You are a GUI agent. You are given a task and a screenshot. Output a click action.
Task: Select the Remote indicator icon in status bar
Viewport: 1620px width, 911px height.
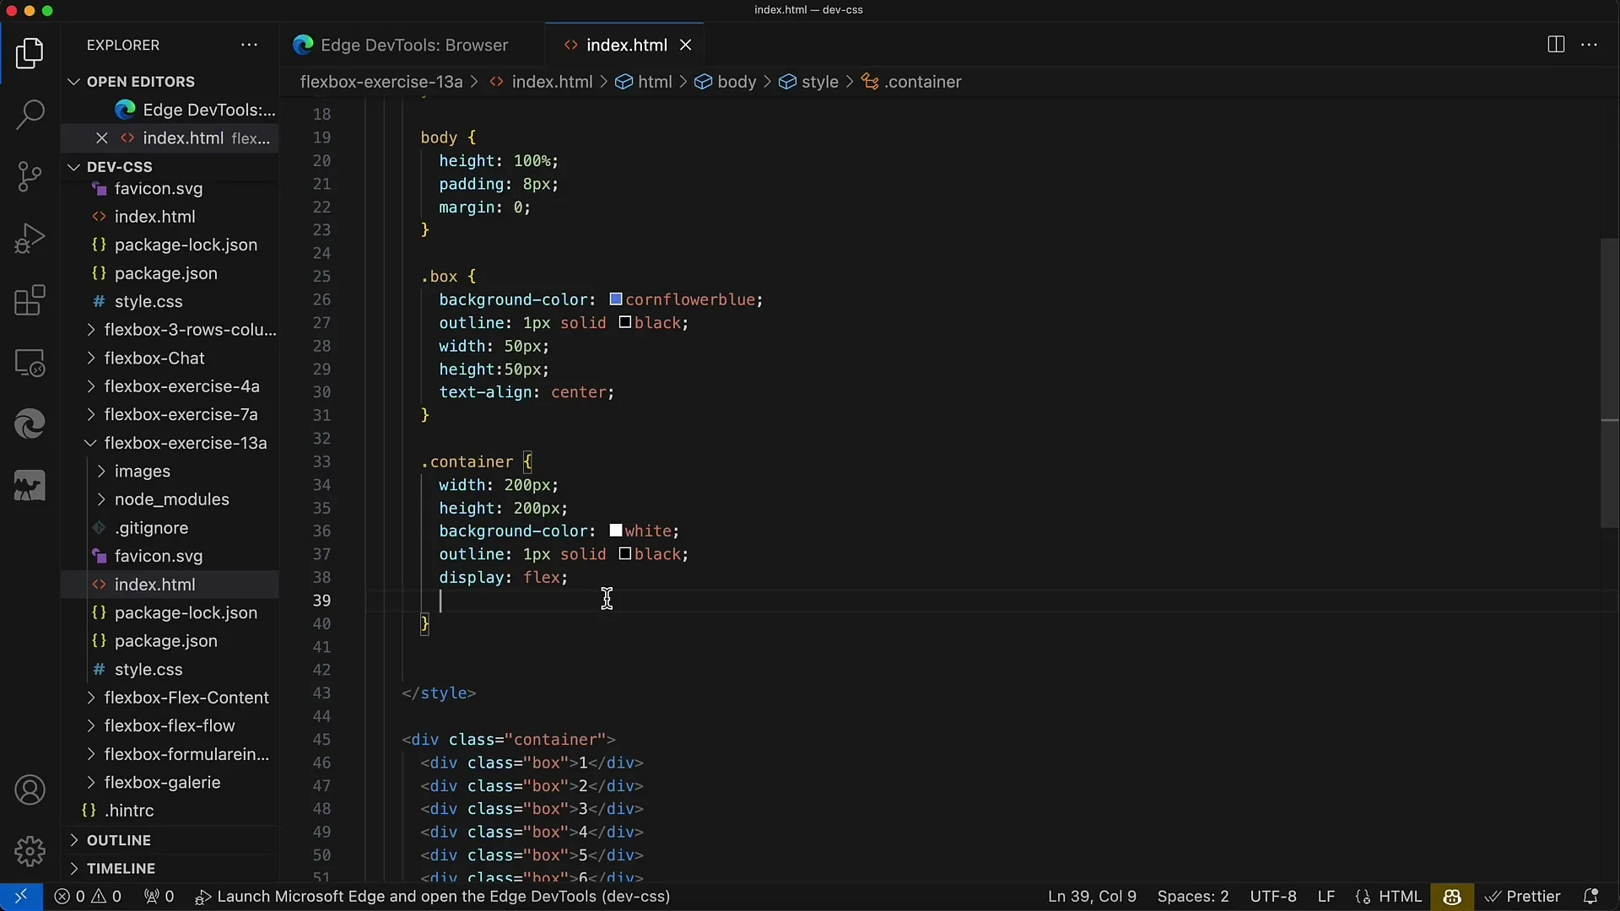click(x=19, y=896)
